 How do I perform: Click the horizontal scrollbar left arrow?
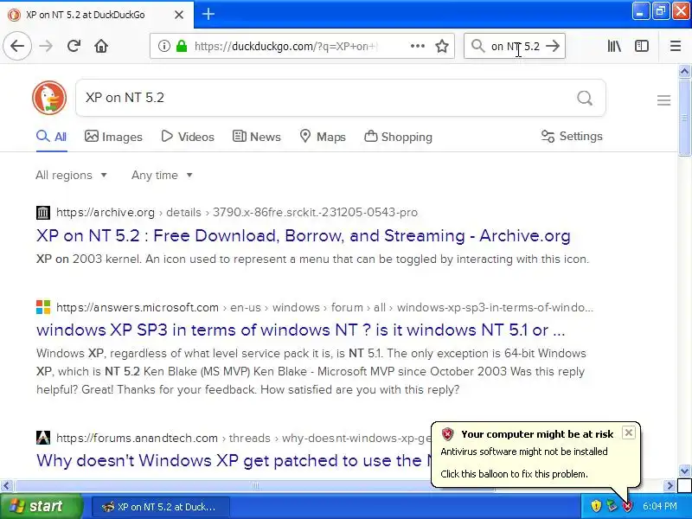pyautogui.click(x=6, y=486)
